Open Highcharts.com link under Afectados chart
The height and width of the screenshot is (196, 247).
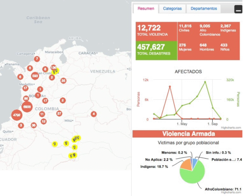tap(231, 128)
